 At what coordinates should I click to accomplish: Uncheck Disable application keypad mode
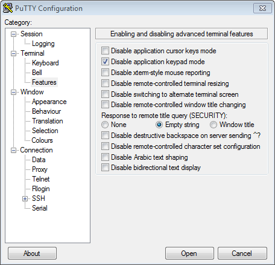(x=105, y=62)
